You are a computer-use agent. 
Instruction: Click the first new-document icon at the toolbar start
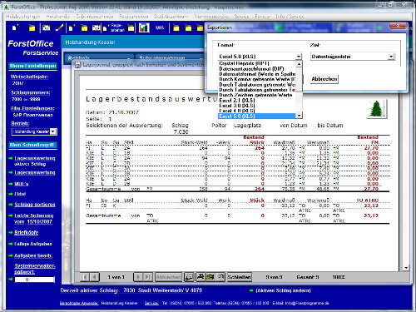(16, 27)
